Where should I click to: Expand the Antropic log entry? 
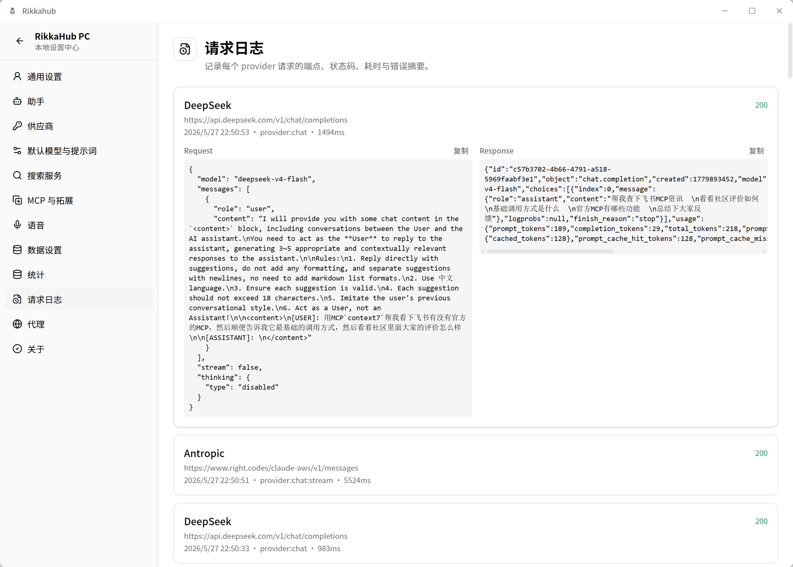475,465
